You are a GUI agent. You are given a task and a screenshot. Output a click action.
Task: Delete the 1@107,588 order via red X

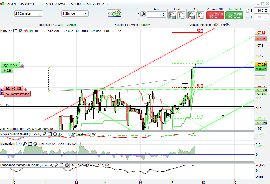(x=21, y=65)
